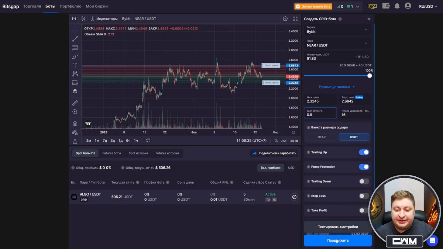The height and width of the screenshot is (249, 443).
Task: Open the price scale settings gear
Action: [293, 132]
